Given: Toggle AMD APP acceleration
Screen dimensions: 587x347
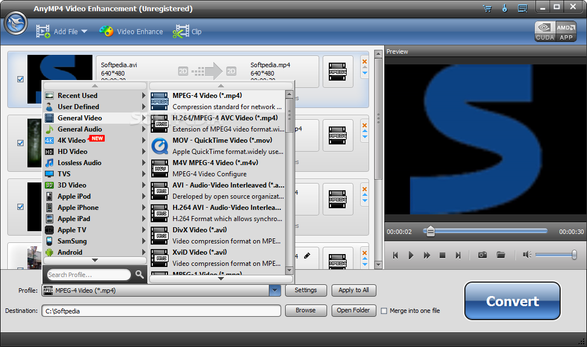Looking at the screenshot, I should tap(566, 31).
